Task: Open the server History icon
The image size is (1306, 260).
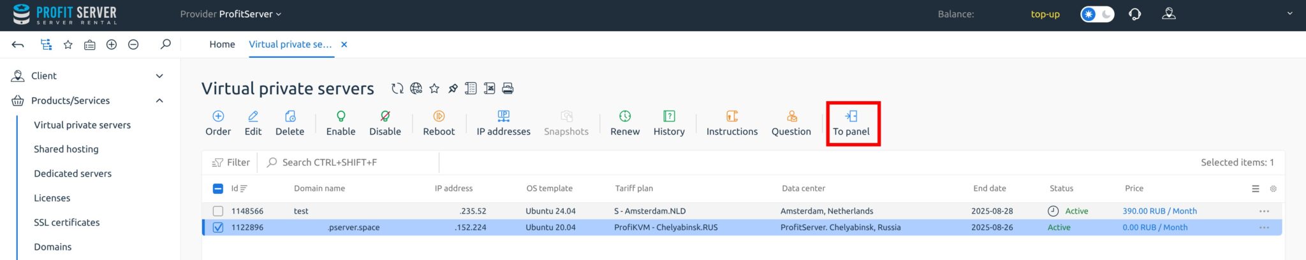Action: pyautogui.click(x=668, y=116)
